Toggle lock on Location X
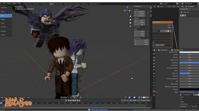This screenshot has height=111, width=199. click(148, 12)
